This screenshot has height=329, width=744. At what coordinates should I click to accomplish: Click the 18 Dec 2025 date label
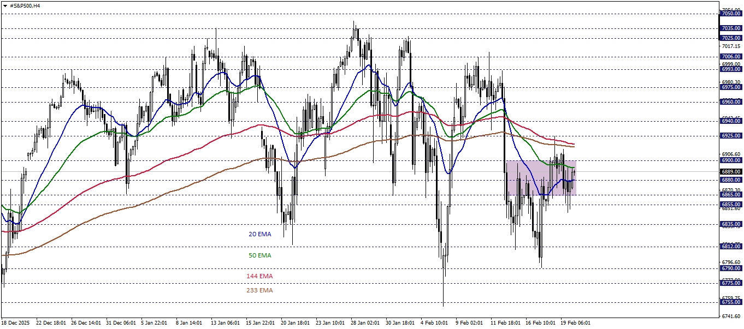tap(16, 322)
